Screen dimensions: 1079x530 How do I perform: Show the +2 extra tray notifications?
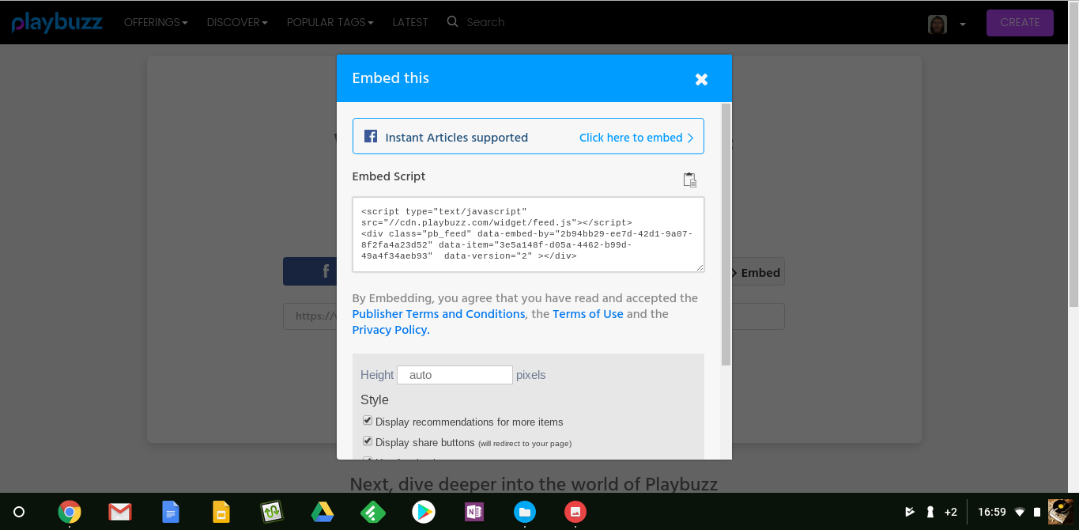tap(951, 512)
